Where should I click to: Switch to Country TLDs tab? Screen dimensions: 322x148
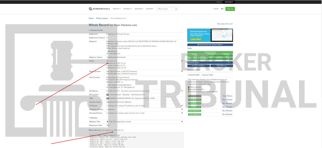point(207,75)
